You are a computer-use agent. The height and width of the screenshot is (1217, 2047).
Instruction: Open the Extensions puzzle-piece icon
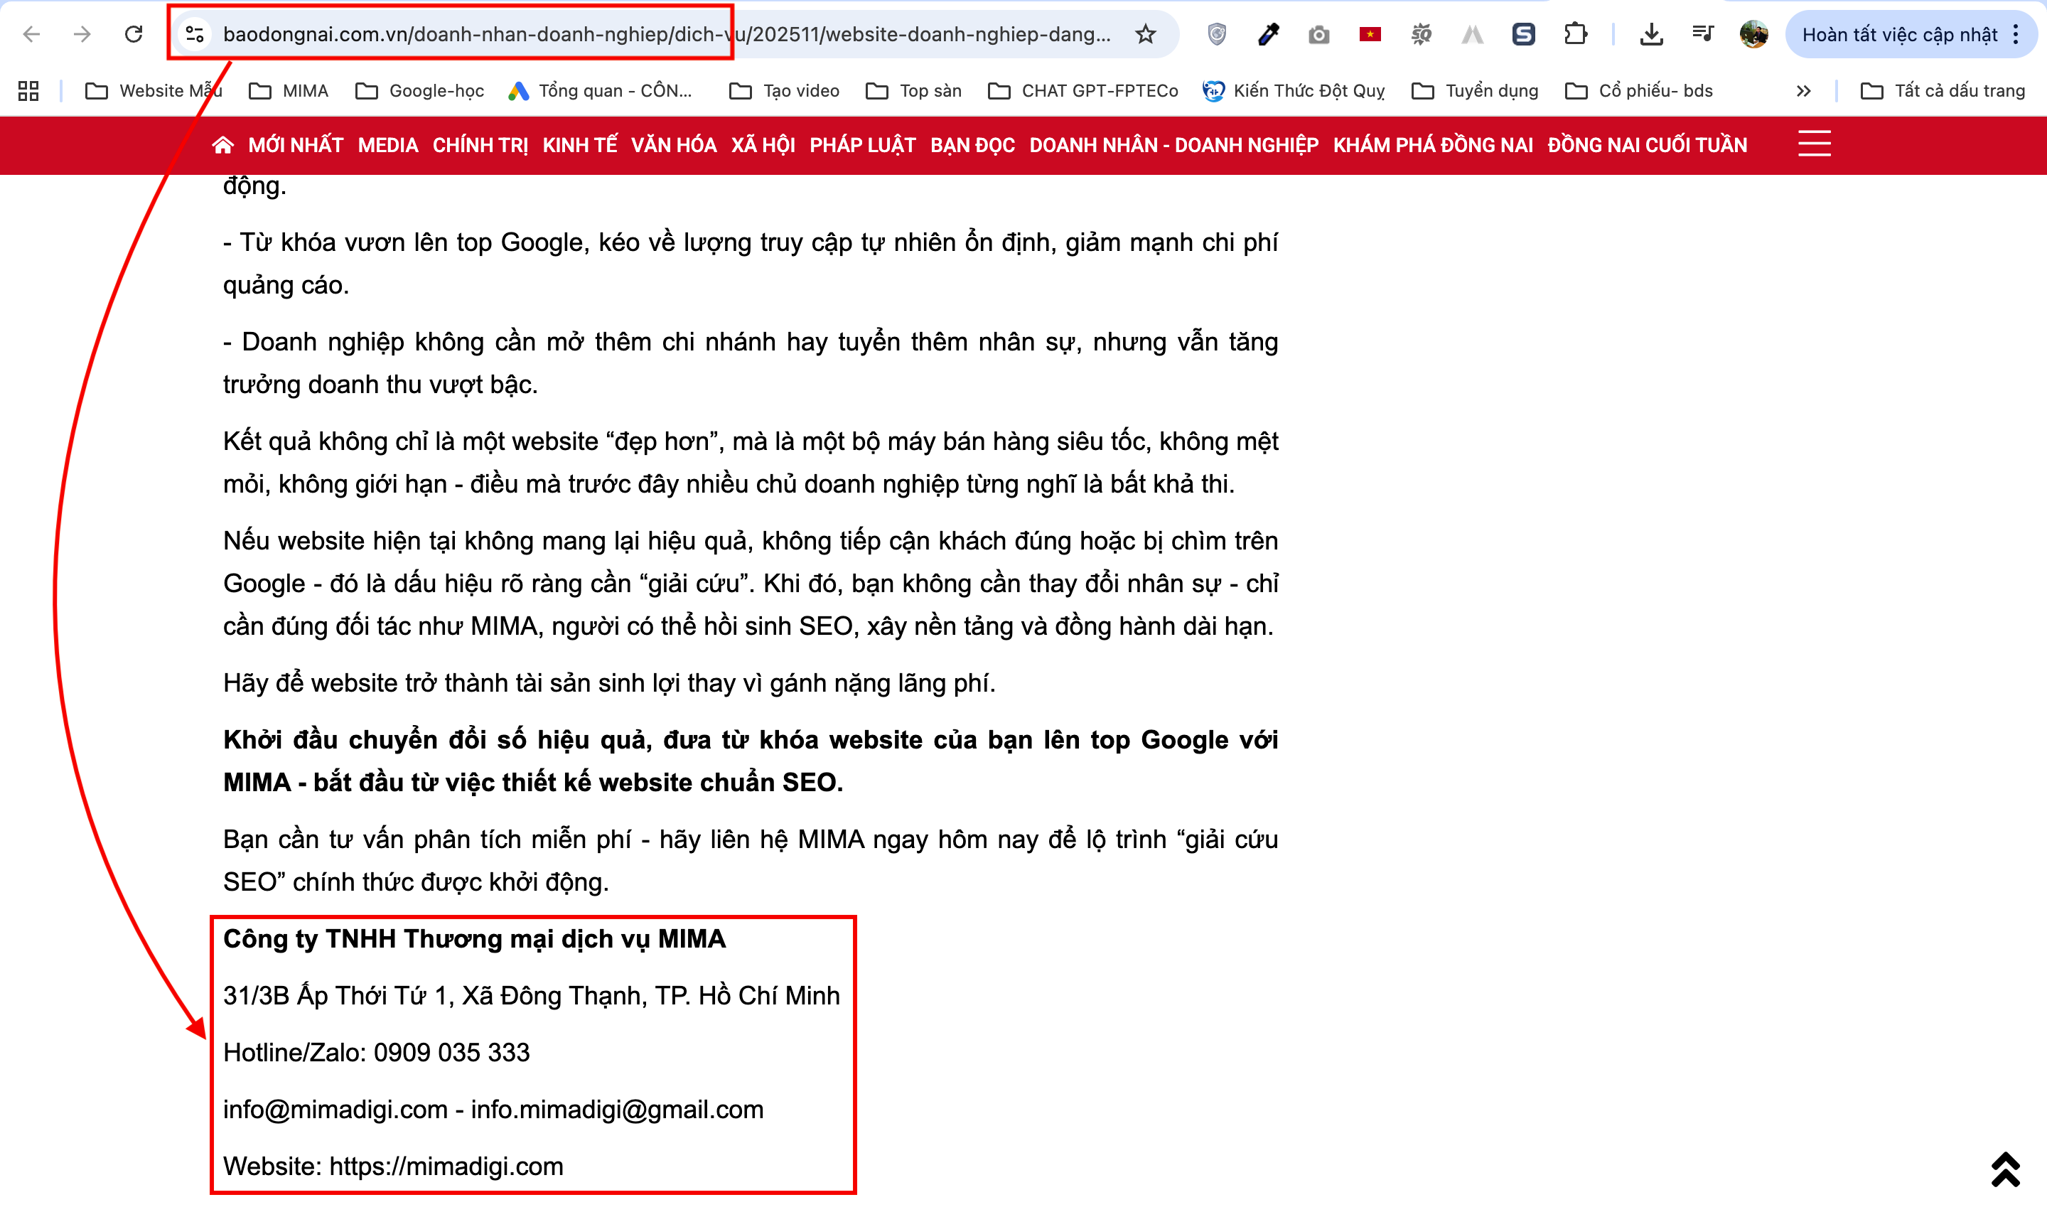[x=1577, y=34]
